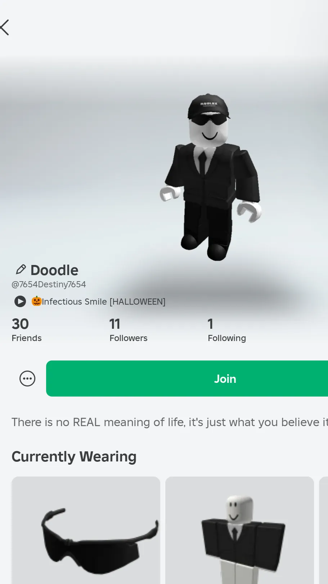Open the three-dot more options menu
328x584 pixels.
[x=27, y=379]
